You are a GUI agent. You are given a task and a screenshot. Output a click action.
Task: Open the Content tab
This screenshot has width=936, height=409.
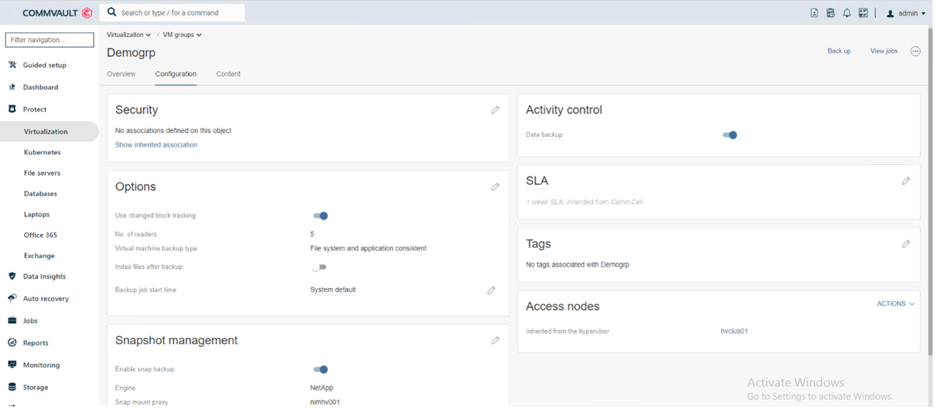[228, 74]
